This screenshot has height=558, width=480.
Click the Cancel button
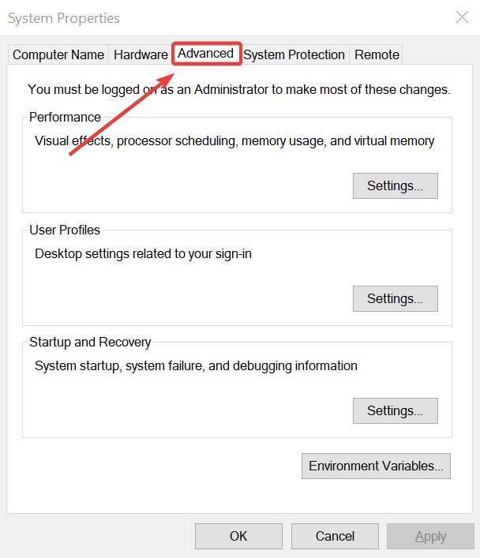[335, 536]
